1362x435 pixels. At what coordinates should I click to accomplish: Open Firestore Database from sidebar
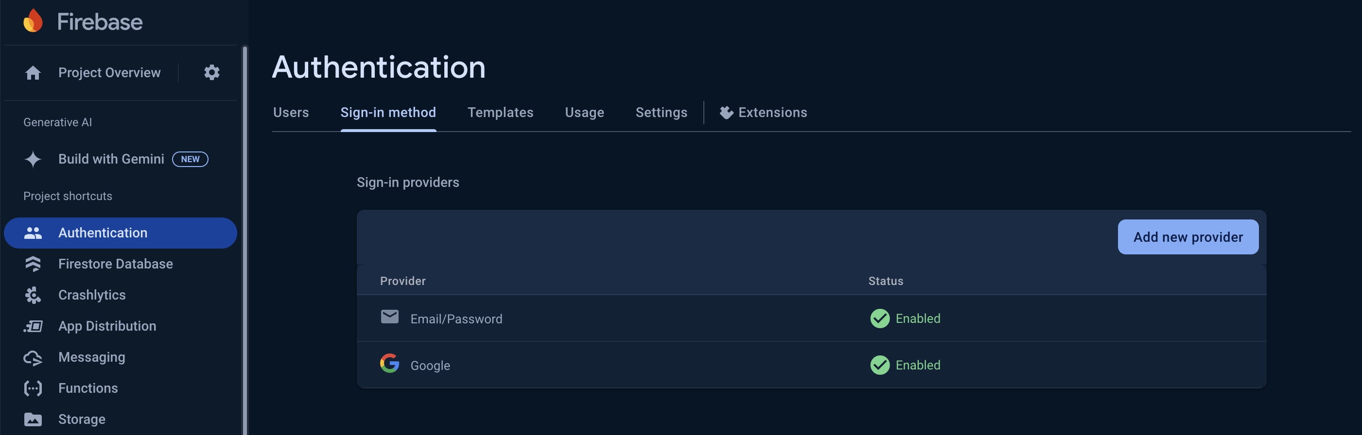click(115, 264)
